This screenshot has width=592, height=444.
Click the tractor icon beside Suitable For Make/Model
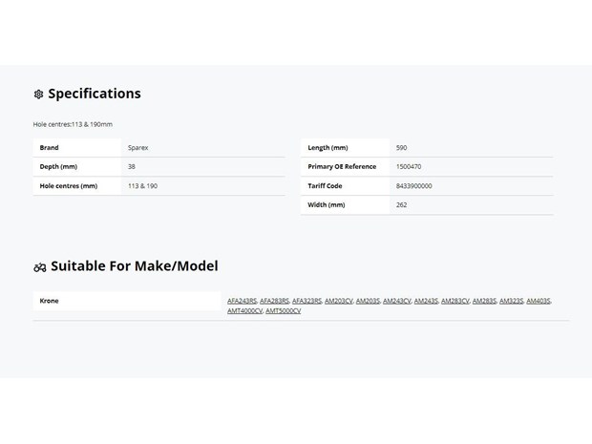point(40,267)
